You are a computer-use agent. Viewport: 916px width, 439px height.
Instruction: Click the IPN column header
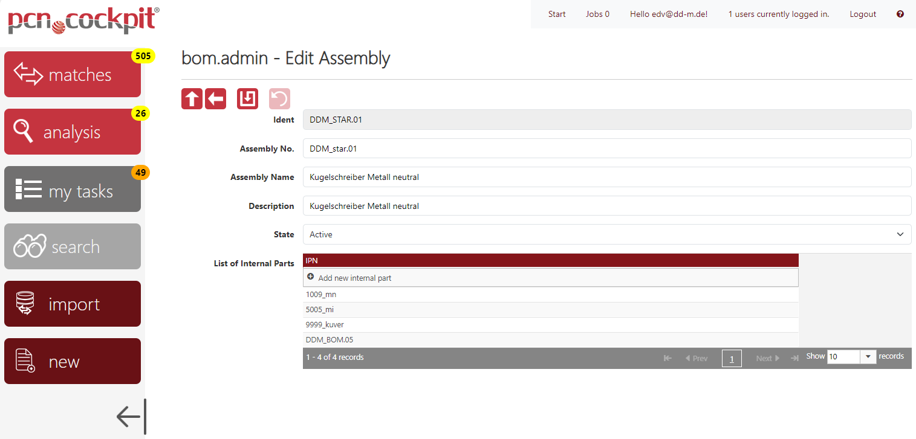[550, 260]
